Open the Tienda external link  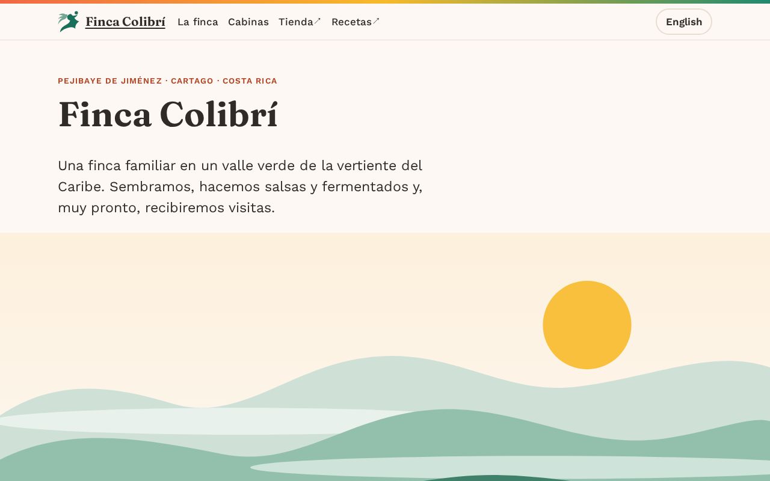[300, 22]
